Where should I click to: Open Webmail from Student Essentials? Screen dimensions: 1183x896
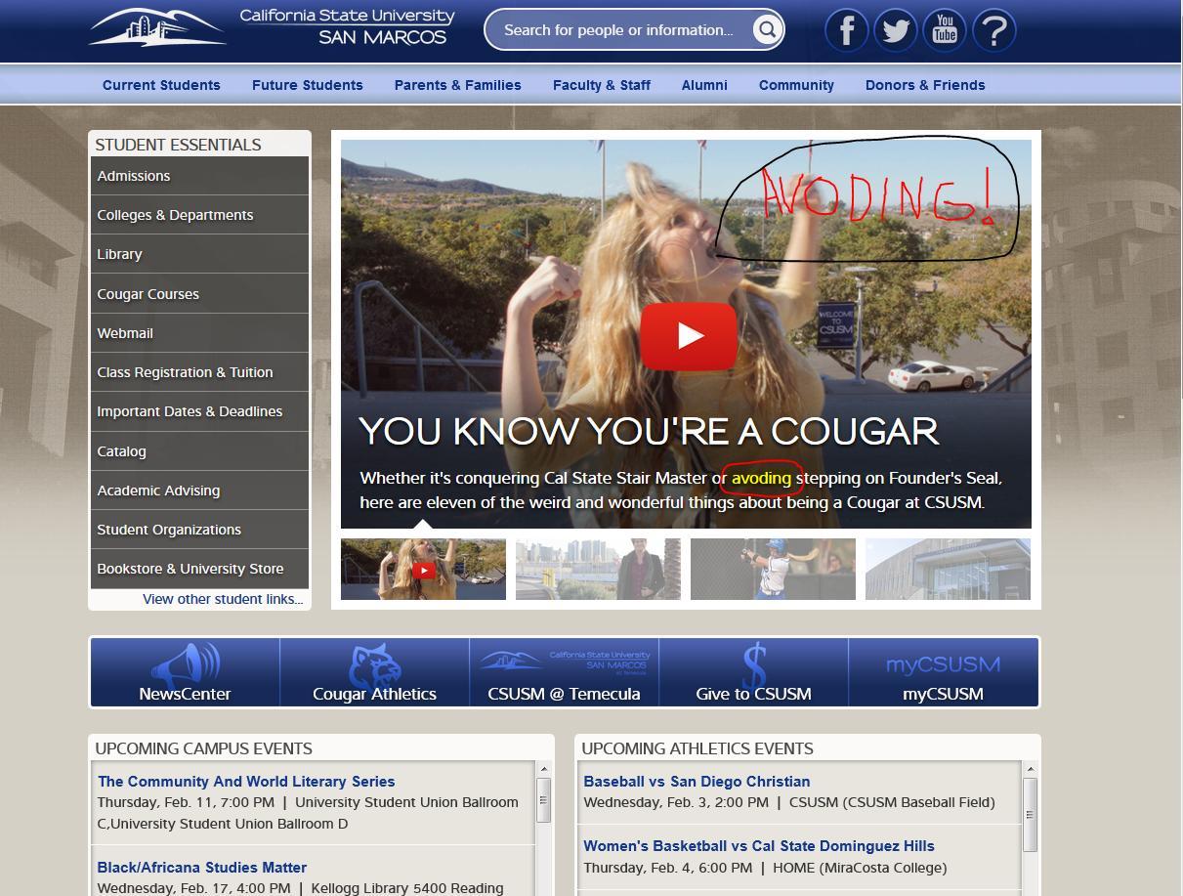pyautogui.click(x=125, y=333)
